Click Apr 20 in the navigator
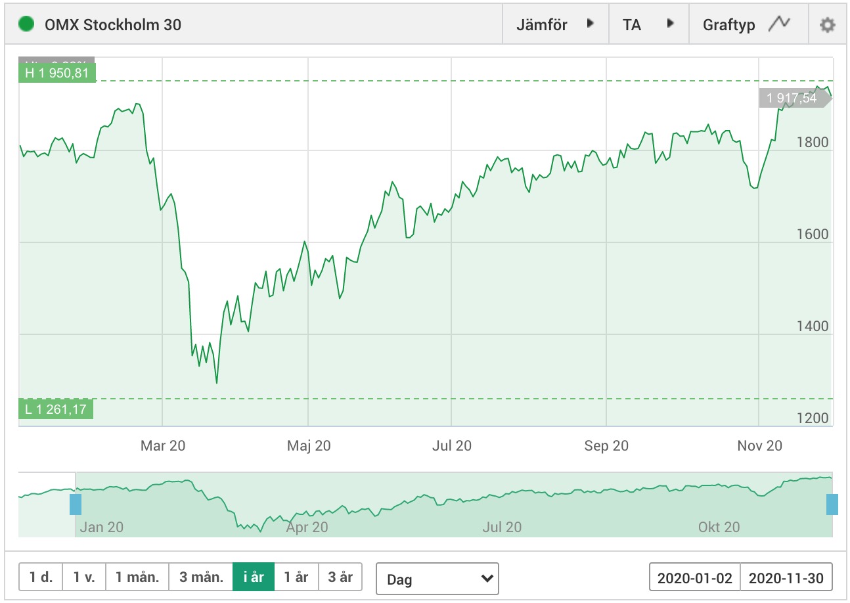This screenshot has width=850, height=603. tap(306, 527)
